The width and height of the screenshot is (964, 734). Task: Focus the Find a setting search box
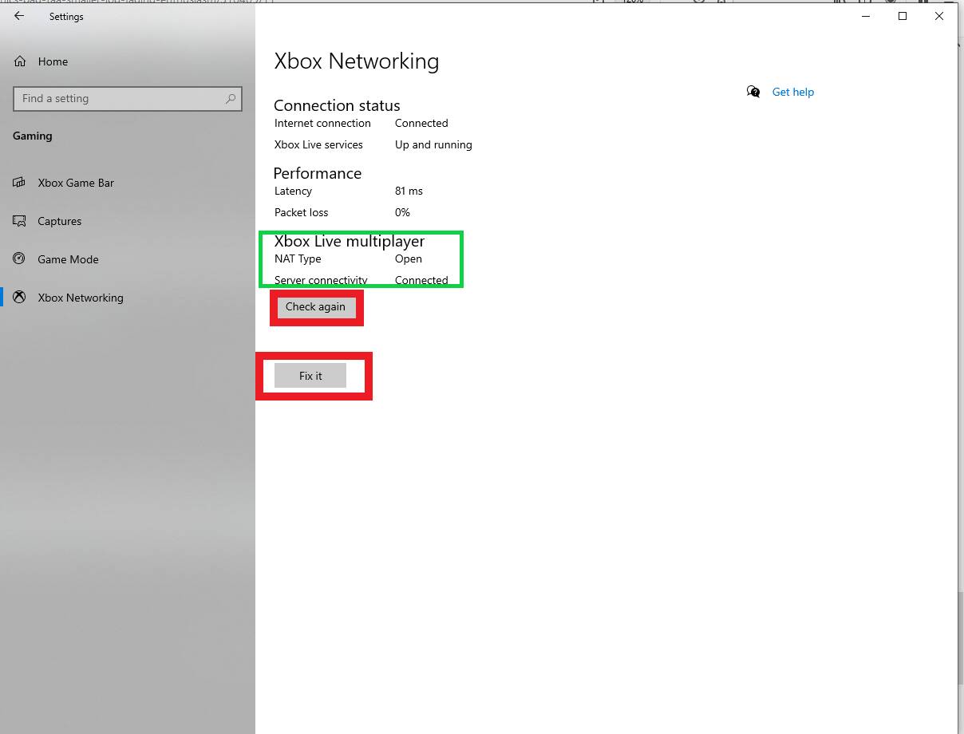128,99
